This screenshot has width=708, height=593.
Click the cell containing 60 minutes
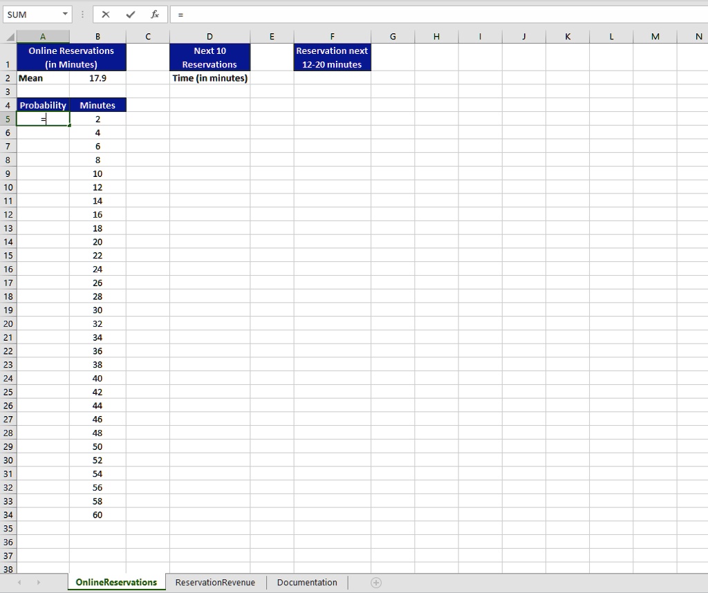coord(97,515)
